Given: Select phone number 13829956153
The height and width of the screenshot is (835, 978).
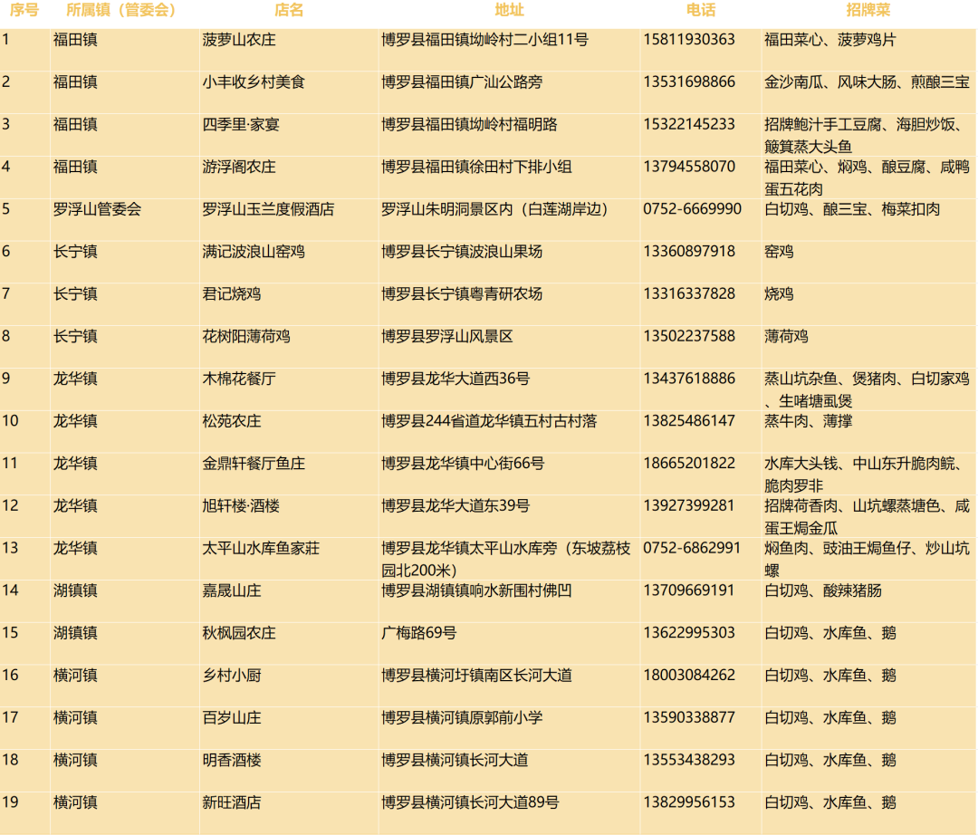Looking at the screenshot, I should pos(689,802).
